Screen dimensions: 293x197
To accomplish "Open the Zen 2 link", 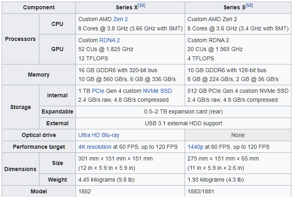I will click(x=121, y=19).
